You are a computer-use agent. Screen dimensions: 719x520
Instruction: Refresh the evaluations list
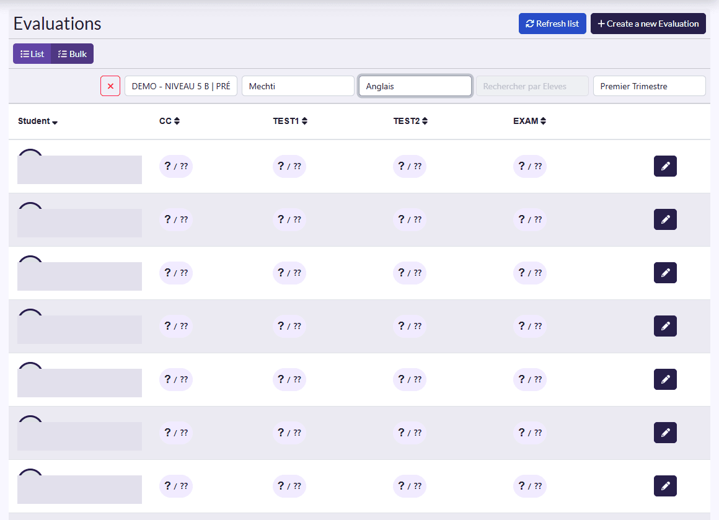(x=552, y=24)
